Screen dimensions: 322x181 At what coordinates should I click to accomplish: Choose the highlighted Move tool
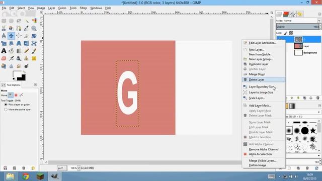(11, 36)
